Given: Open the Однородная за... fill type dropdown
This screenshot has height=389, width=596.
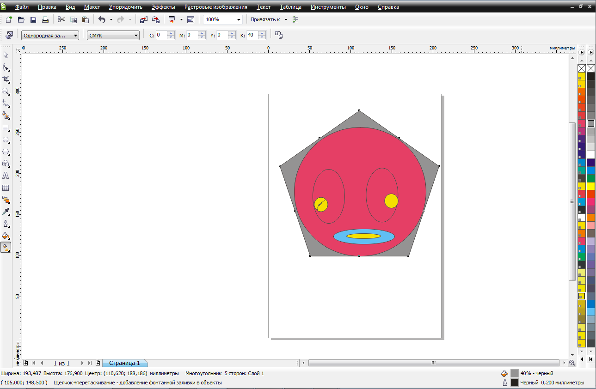Looking at the screenshot, I should [x=76, y=36].
